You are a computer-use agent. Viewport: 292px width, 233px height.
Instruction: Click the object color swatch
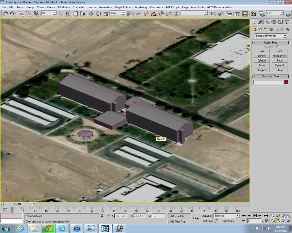click(x=286, y=82)
